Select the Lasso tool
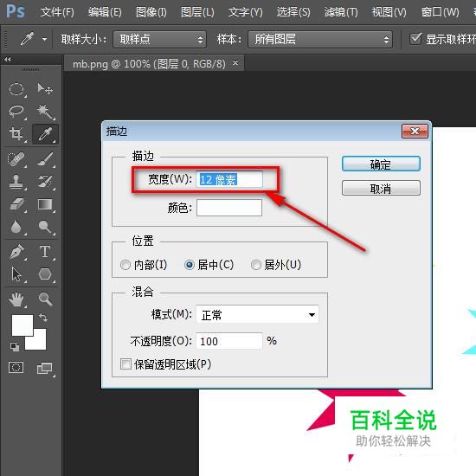The image size is (476, 476). point(16,112)
